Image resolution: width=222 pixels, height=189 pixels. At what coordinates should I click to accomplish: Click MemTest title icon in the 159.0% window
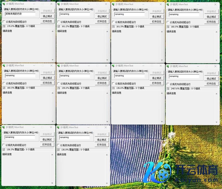[59, 66]
